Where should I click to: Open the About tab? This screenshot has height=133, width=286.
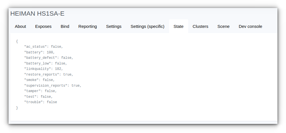click(21, 26)
